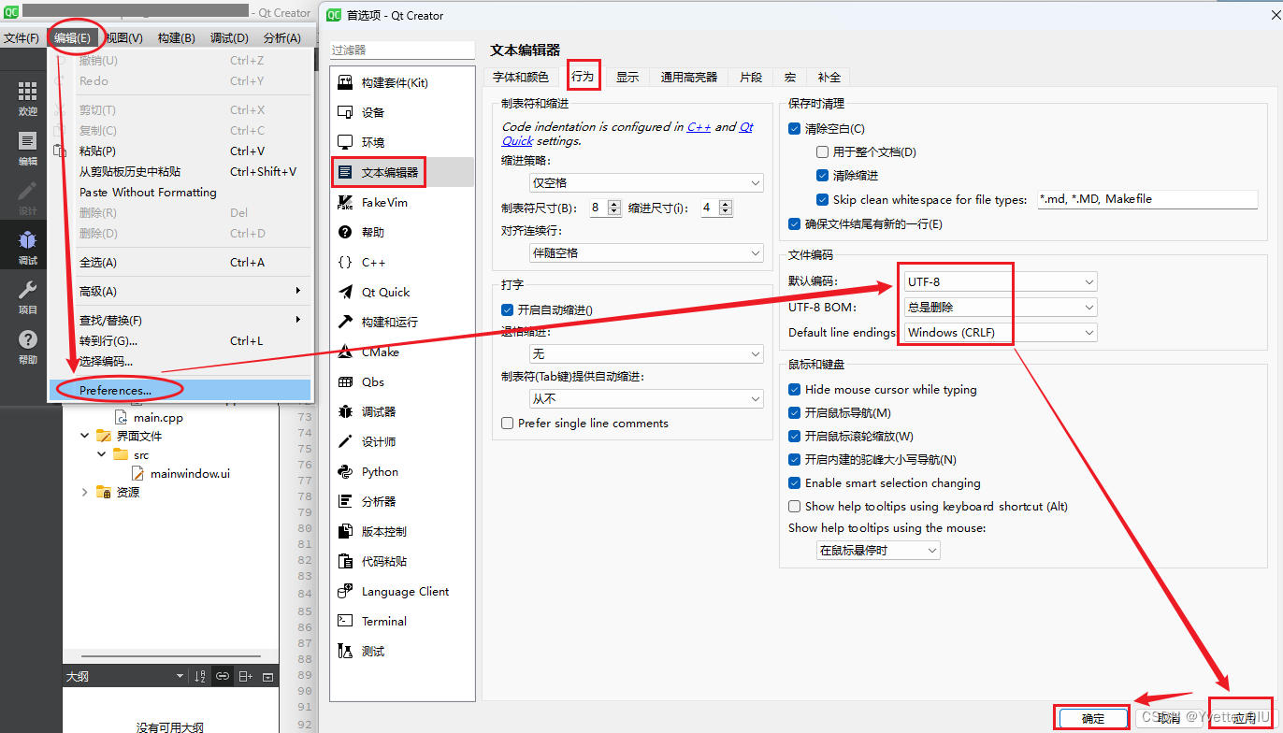1283x733 pixels.
Task: Collapse the 界面文件 tree folder
Action: coord(85,436)
